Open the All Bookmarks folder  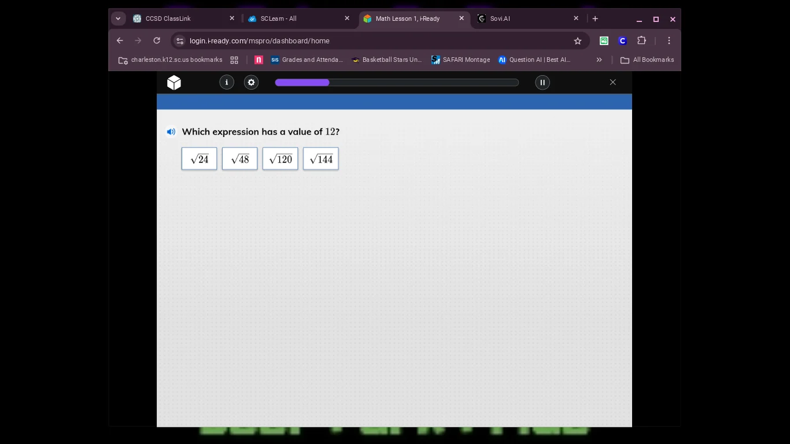click(647, 60)
